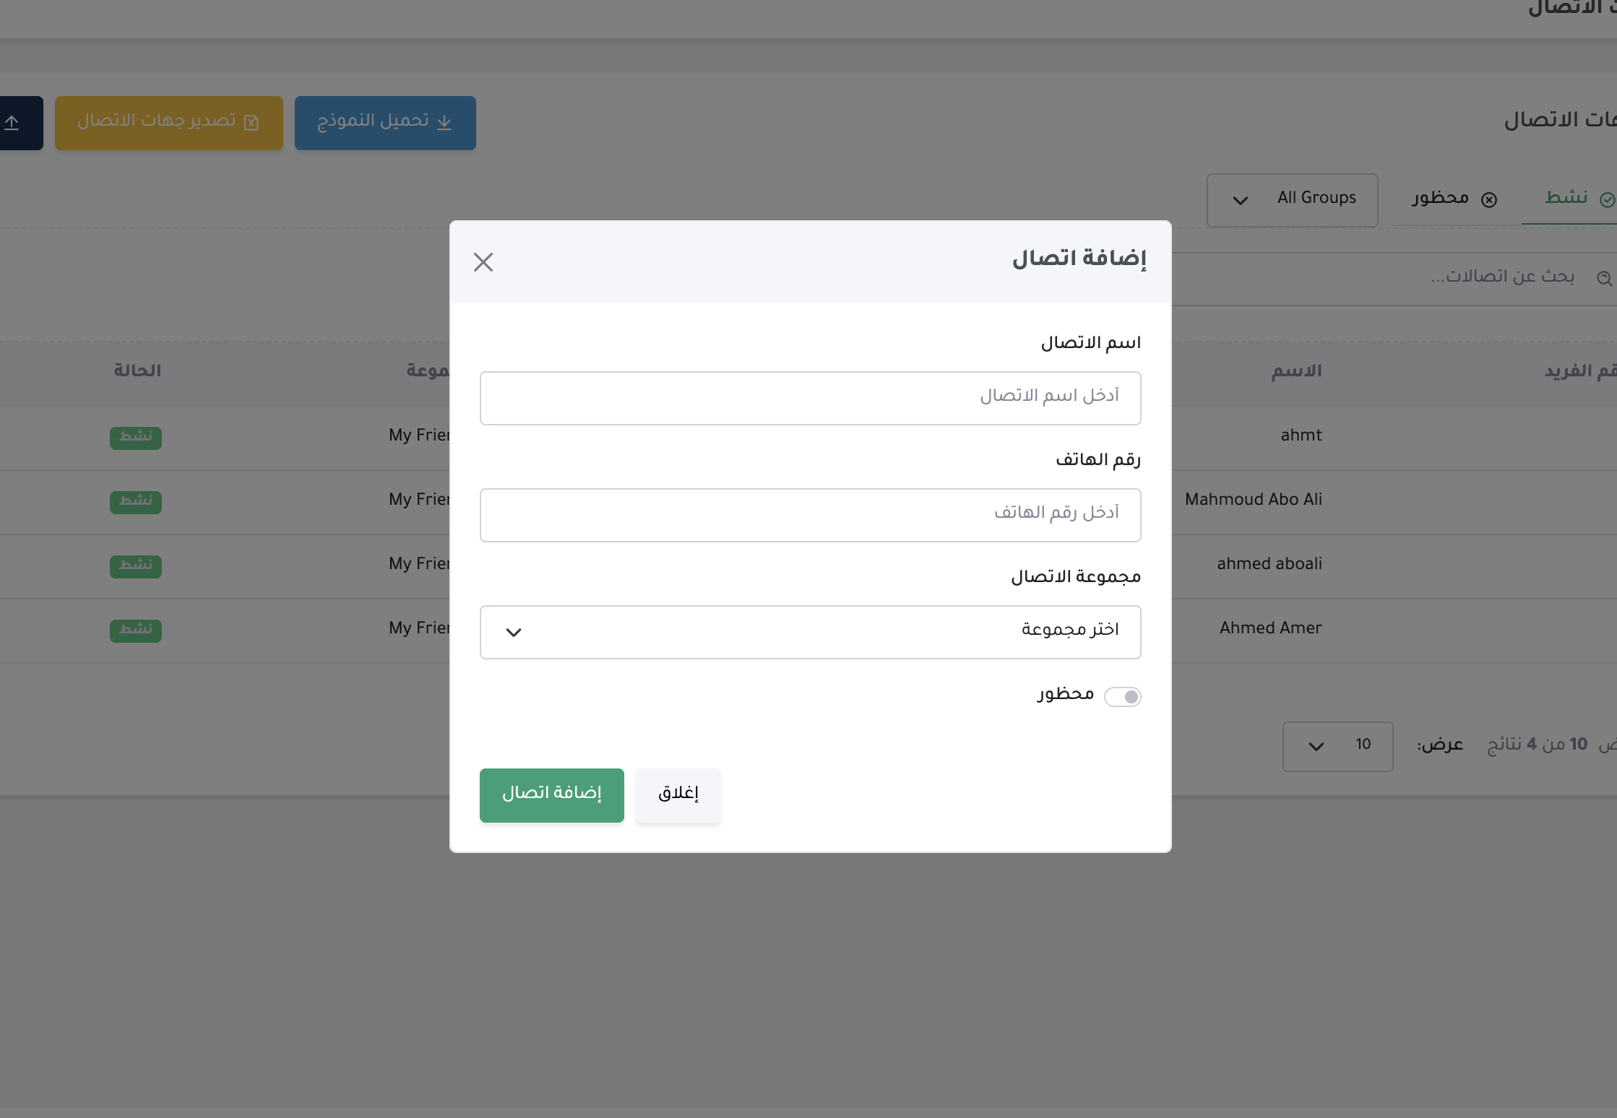
Task: Click the X-circle icon beside محظور filter
Action: tap(1490, 199)
